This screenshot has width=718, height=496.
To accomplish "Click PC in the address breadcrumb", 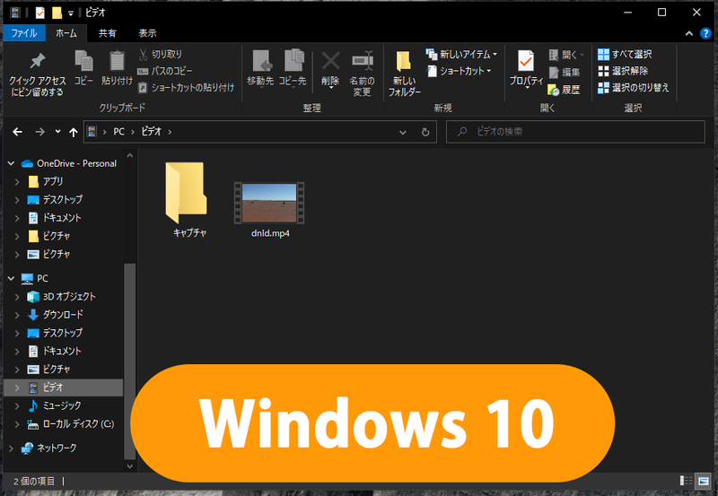I will click(118, 132).
